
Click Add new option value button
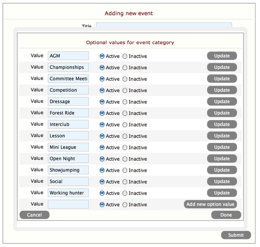click(210, 204)
